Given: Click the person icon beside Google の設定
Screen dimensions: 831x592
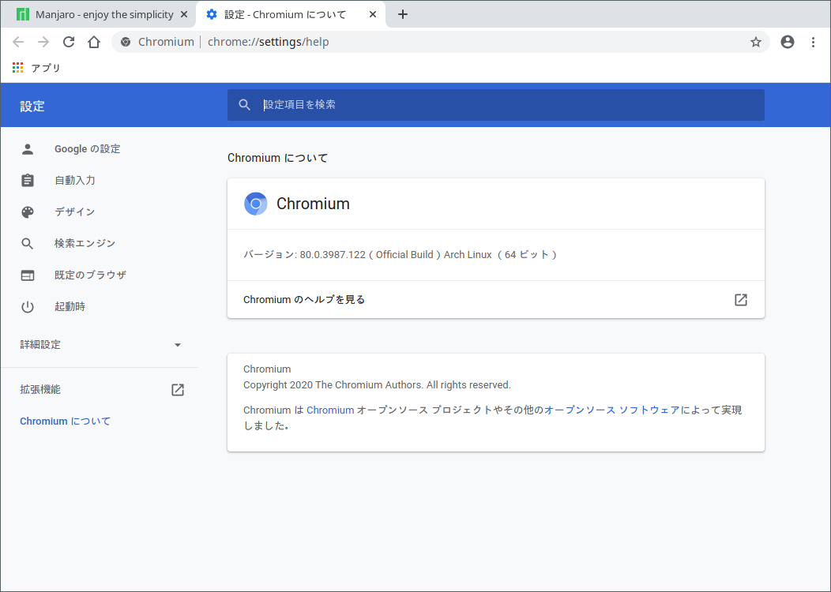Looking at the screenshot, I should (x=28, y=149).
